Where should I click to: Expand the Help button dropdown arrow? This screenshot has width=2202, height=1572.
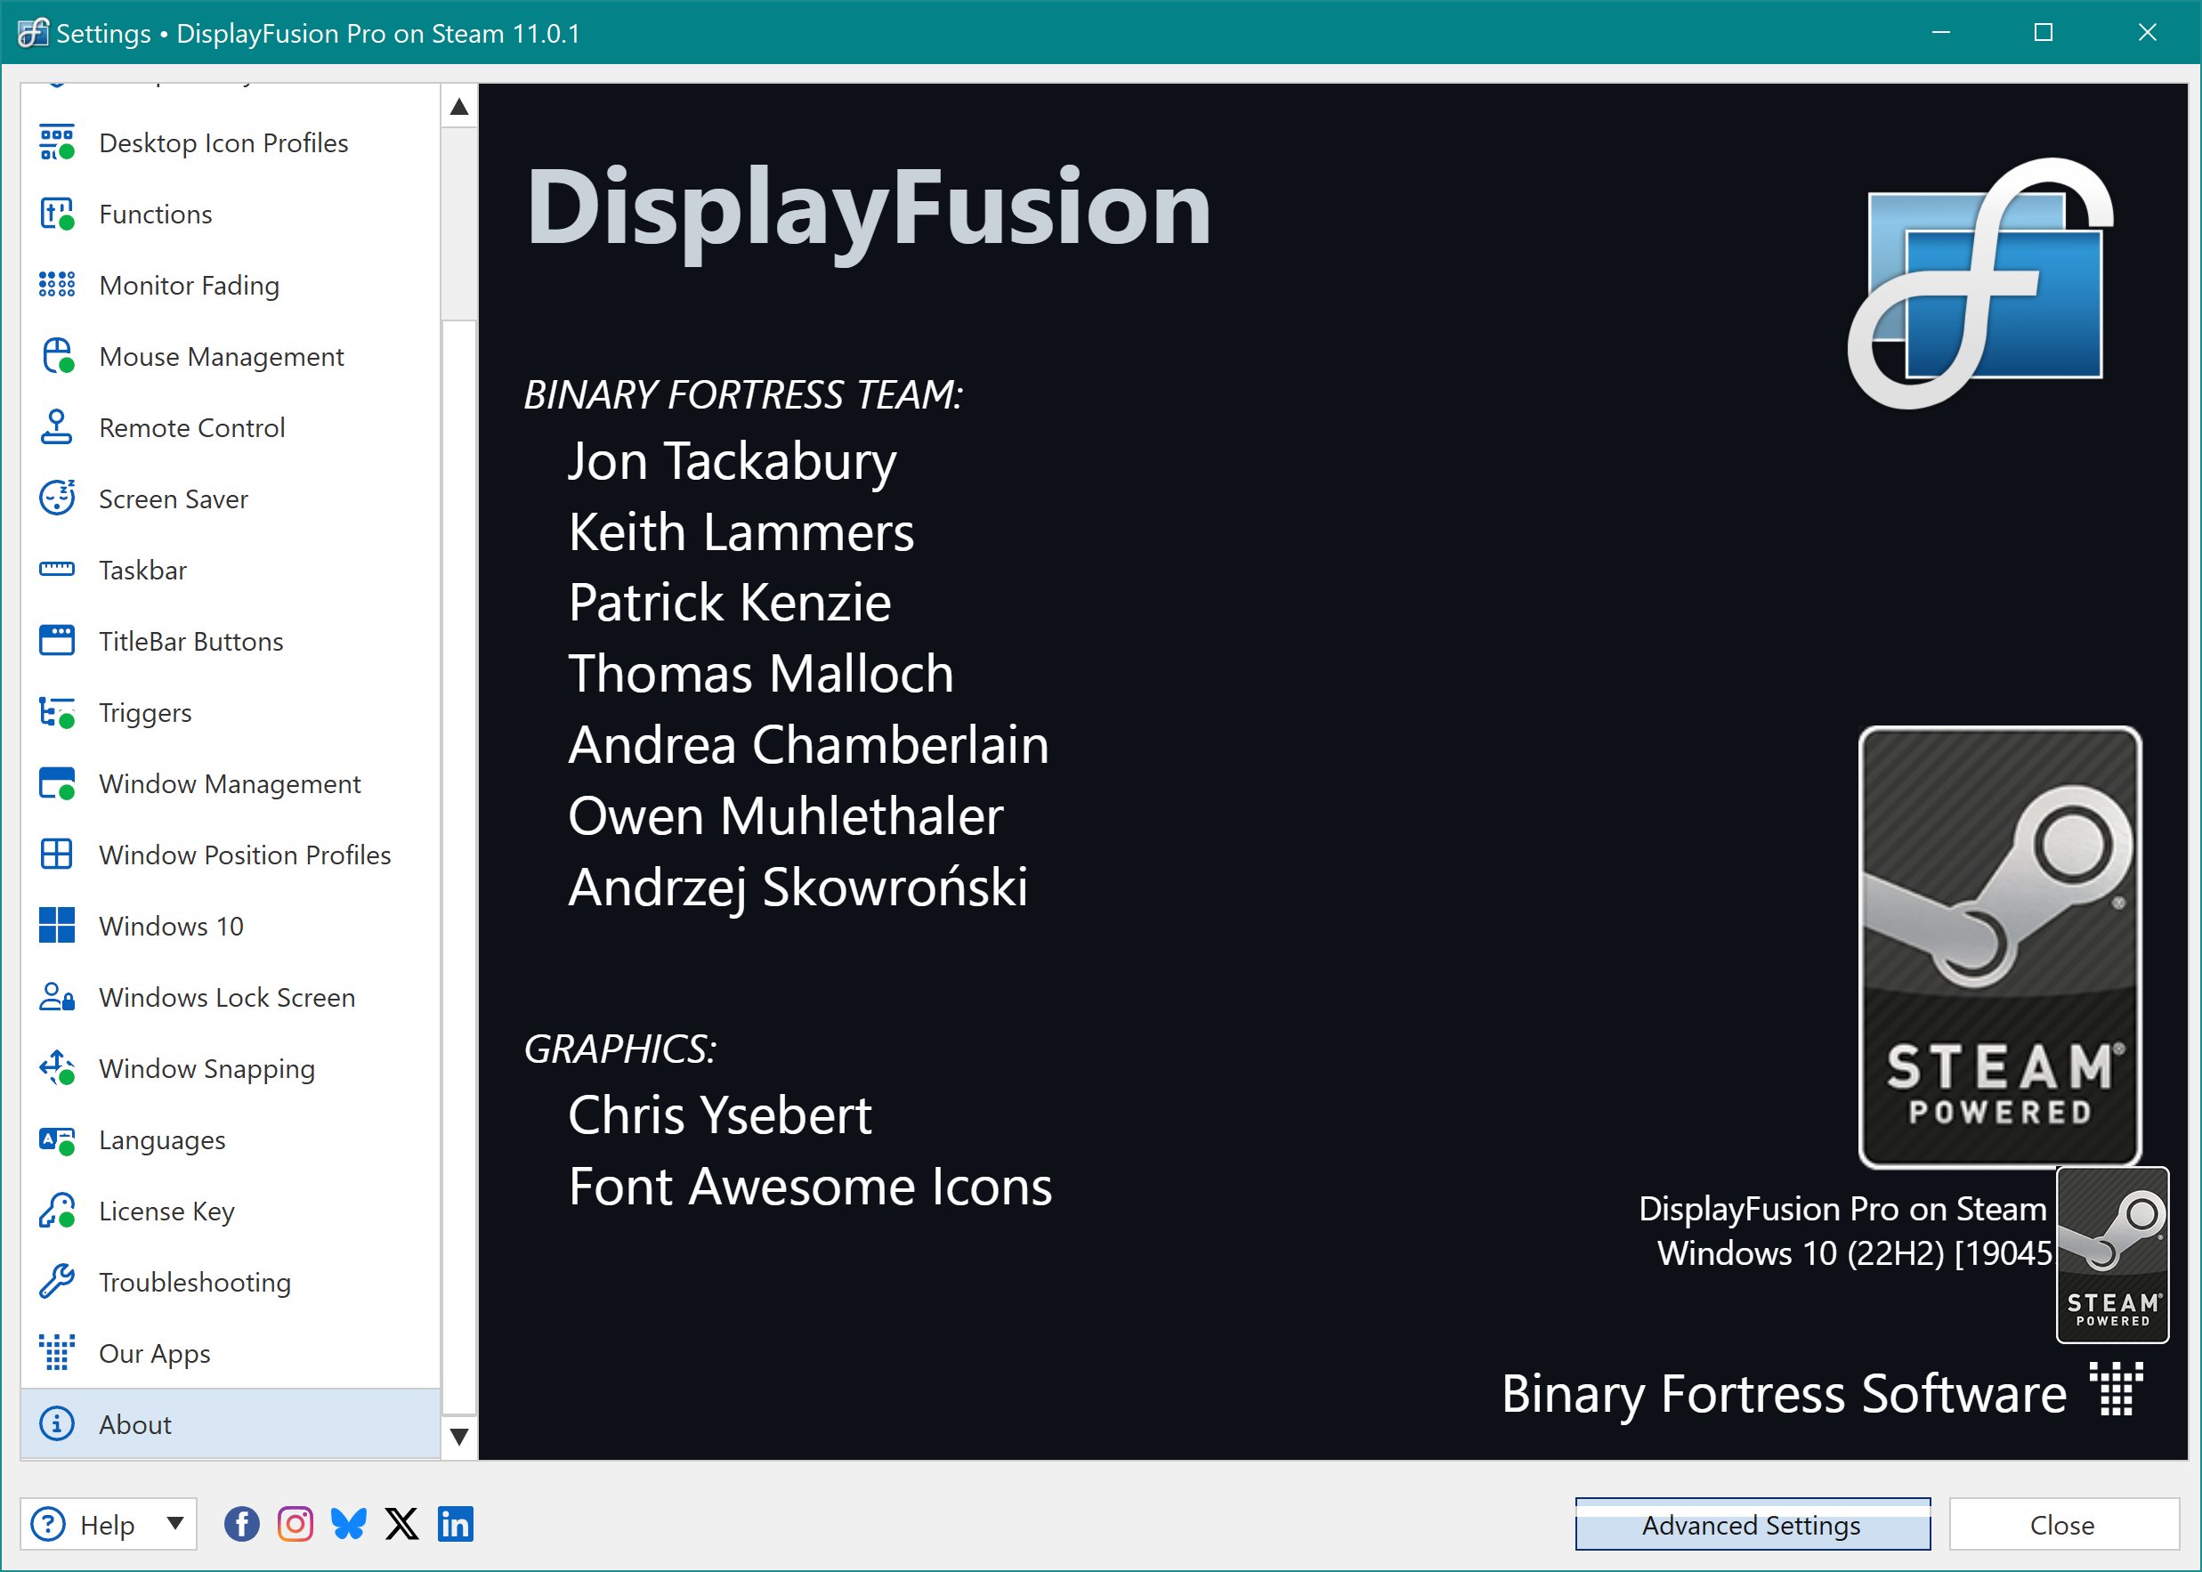point(175,1524)
